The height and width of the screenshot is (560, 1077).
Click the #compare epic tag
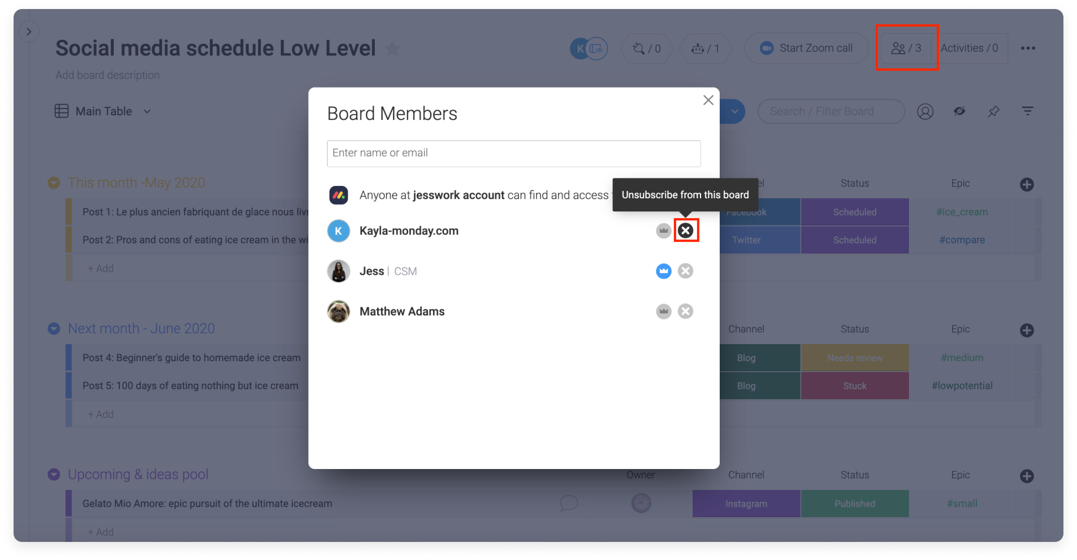pyautogui.click(x=962, y=240)
